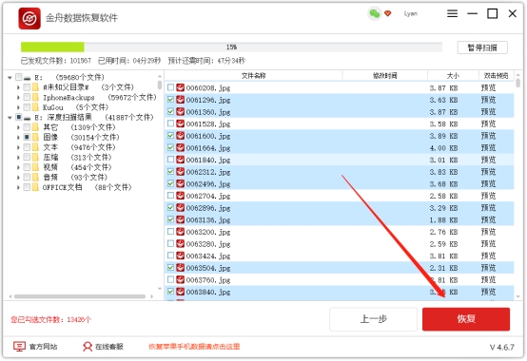Click the red app logo icon
The image size is (527, 361).
29,18
